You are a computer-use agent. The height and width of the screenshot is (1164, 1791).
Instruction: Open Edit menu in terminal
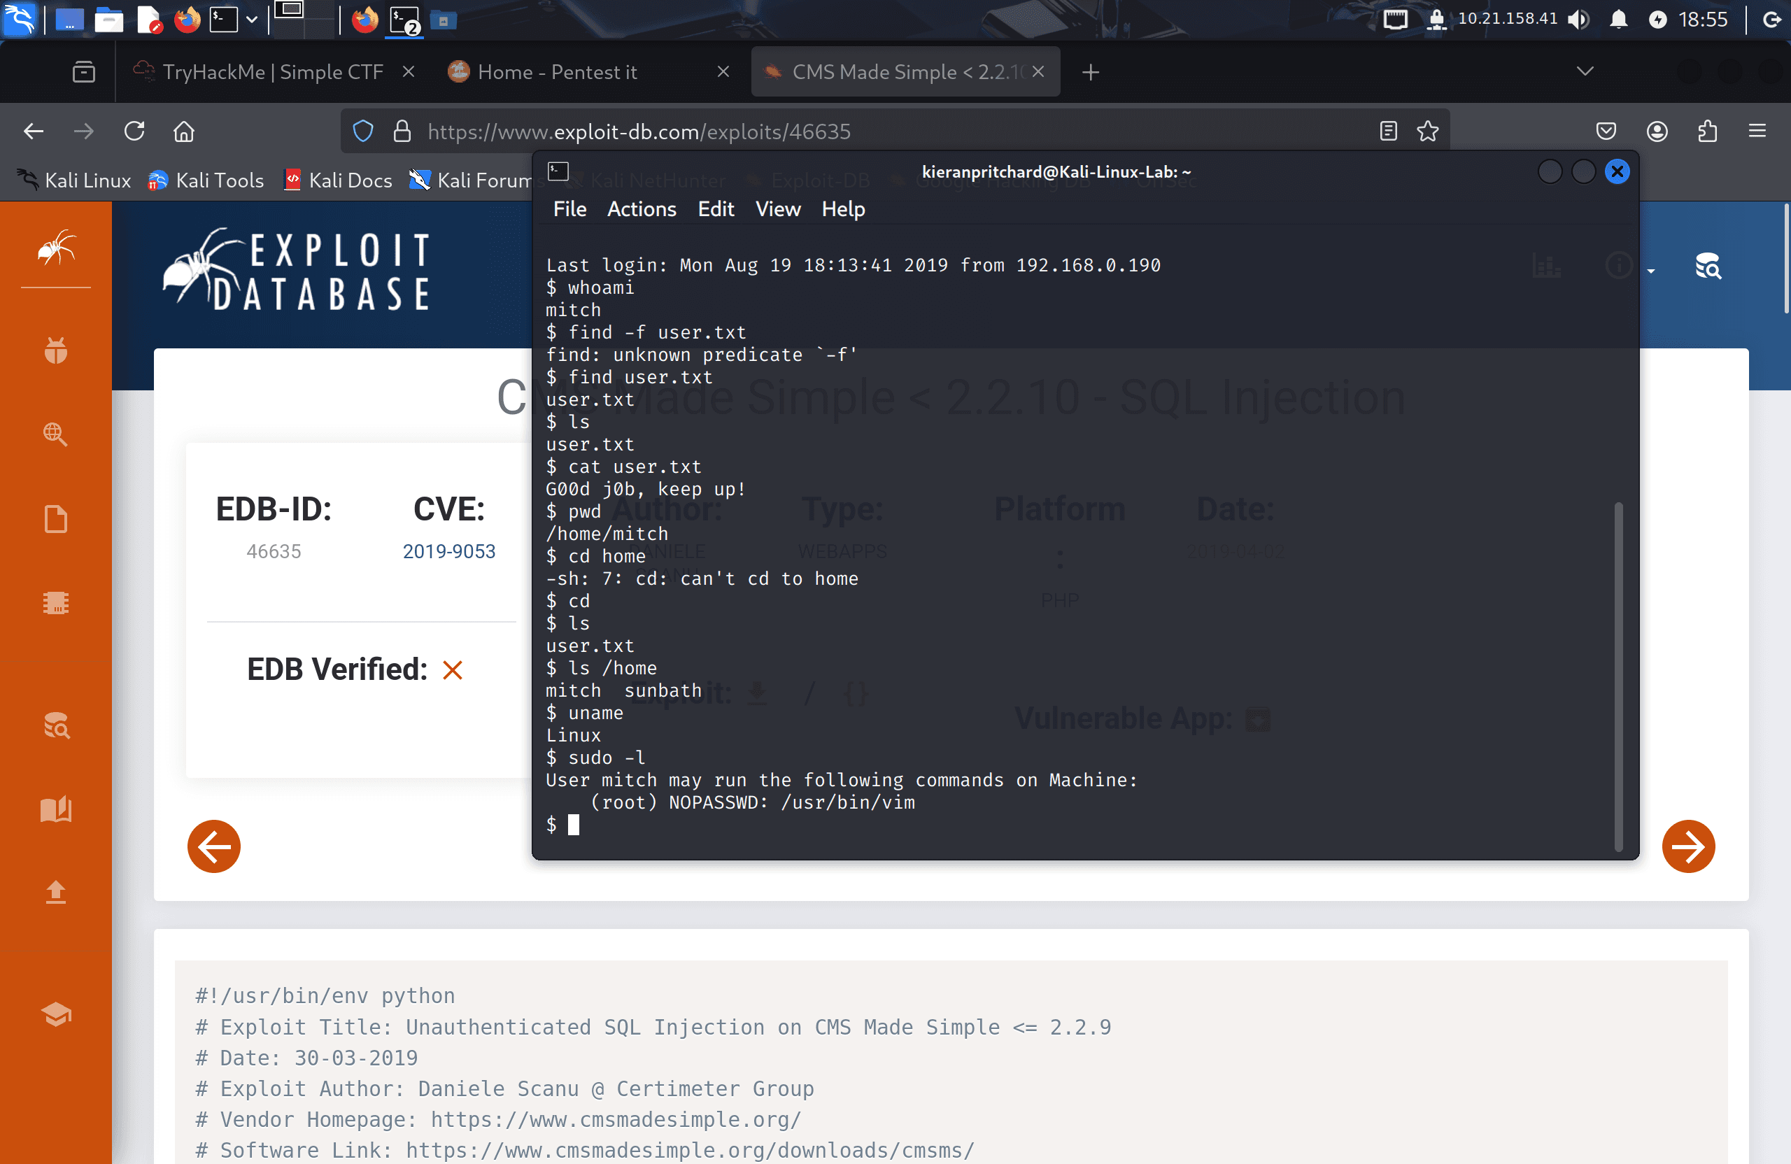[716, 209]
